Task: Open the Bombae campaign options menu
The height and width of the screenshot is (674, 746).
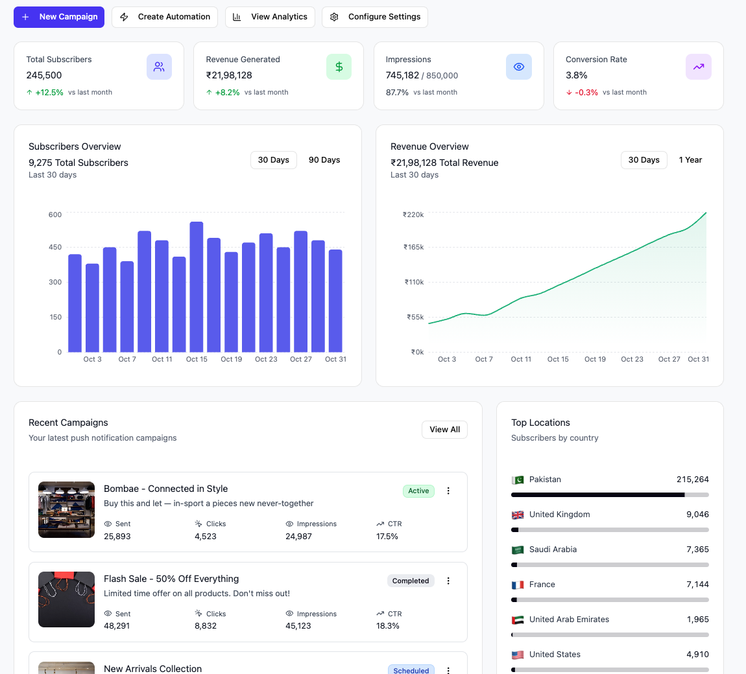Action: (448, 491)
